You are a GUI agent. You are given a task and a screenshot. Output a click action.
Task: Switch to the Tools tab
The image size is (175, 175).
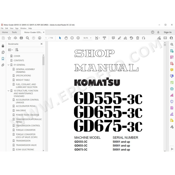[14, 32]
